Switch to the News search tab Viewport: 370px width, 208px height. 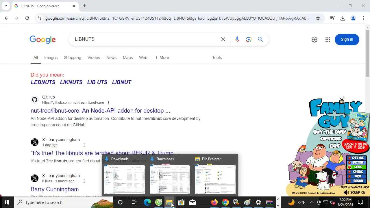[x=111, y=57]
